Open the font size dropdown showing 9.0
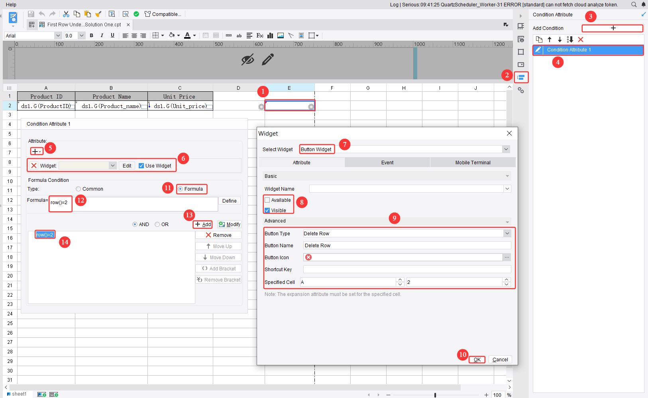This screenshot has height=398, width=648. tap(81, 35)
